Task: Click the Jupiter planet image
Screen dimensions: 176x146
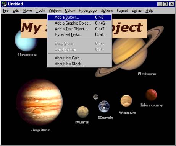Action: [x=39, y=102]
